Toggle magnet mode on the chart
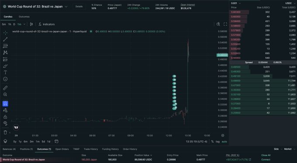Viewport: 297px width, 163px height. [x=5, y=104]
